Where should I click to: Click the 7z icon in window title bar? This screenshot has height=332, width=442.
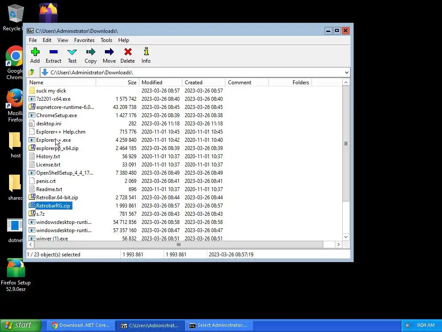point(30,31)
